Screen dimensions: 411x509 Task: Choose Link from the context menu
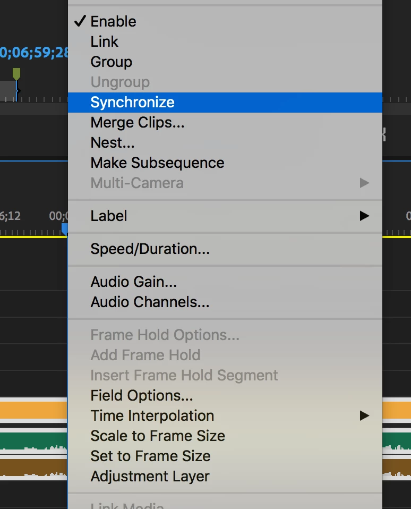click(105, 41)
